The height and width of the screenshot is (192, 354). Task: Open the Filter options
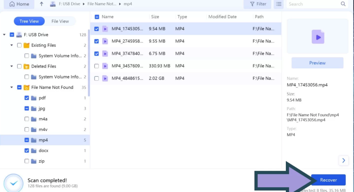tap(258, 4)
